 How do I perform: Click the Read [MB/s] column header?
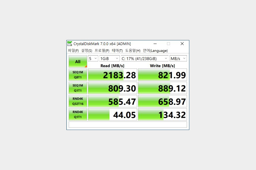112,66
